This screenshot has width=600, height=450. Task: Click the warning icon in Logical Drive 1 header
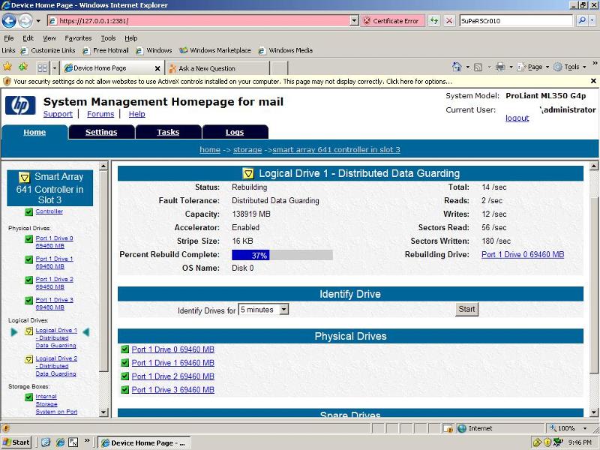tap(248, 174)
